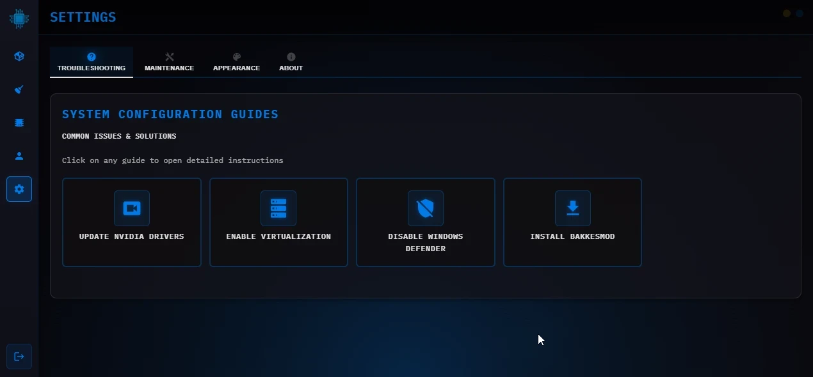The image size is (813, 377).
Task: Open the user profile sidebar icon
Action: tap(19, 156)
